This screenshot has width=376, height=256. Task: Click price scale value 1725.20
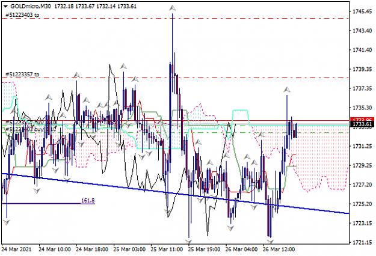(362, 204)
